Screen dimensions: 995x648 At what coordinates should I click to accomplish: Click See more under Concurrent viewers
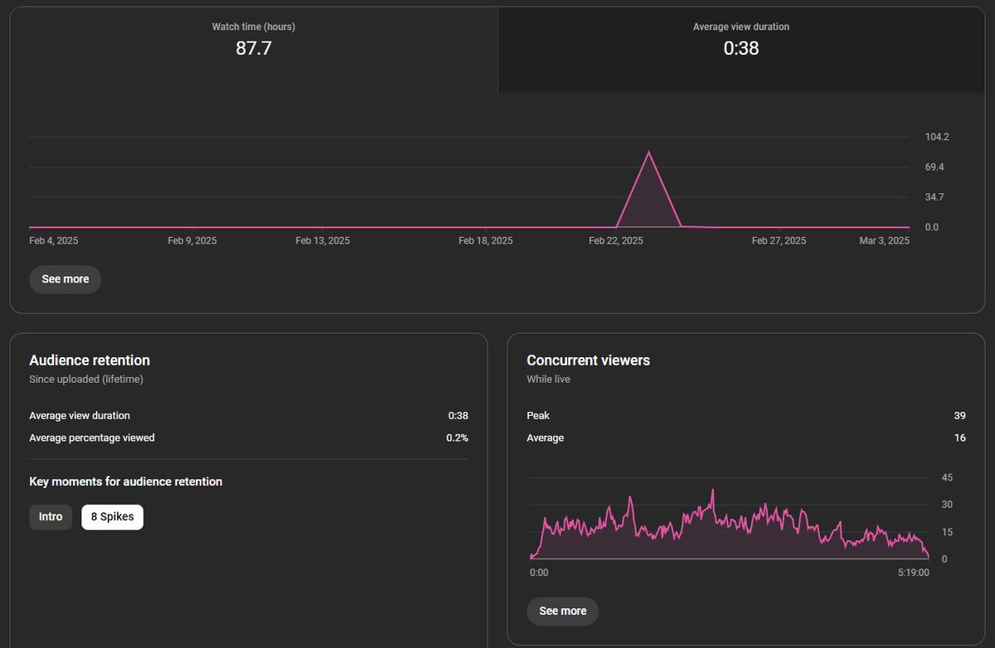pos(563,611)
